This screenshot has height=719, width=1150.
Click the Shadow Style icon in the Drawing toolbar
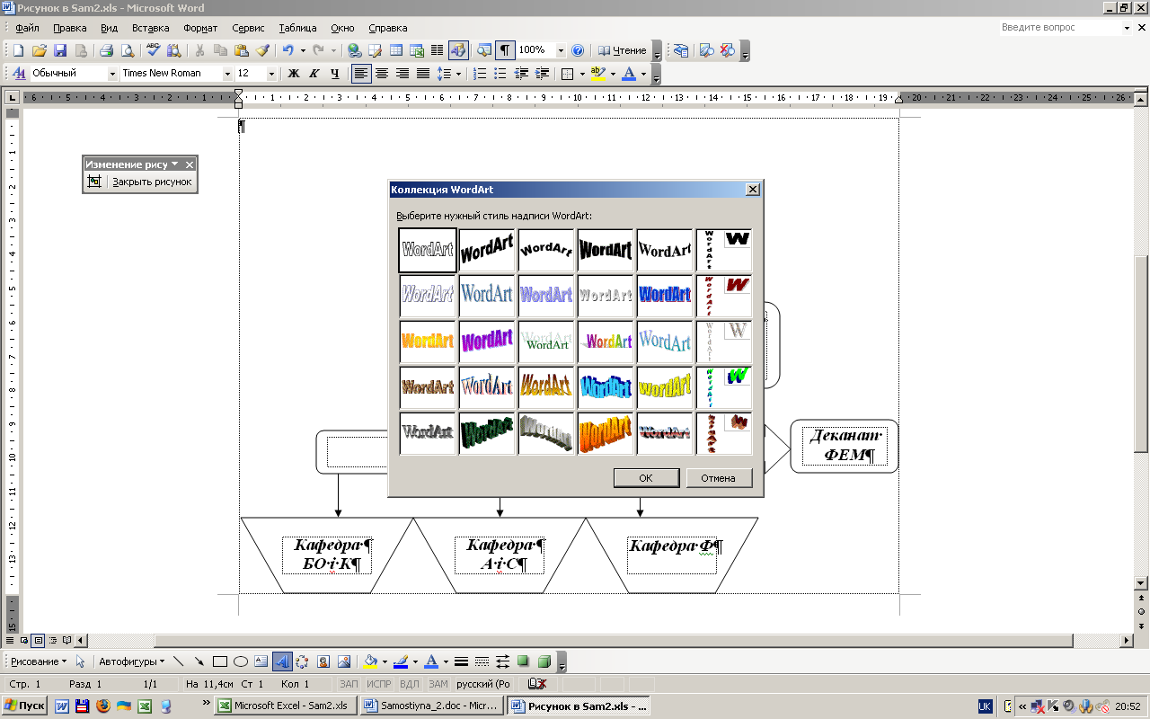click(523, 661)
